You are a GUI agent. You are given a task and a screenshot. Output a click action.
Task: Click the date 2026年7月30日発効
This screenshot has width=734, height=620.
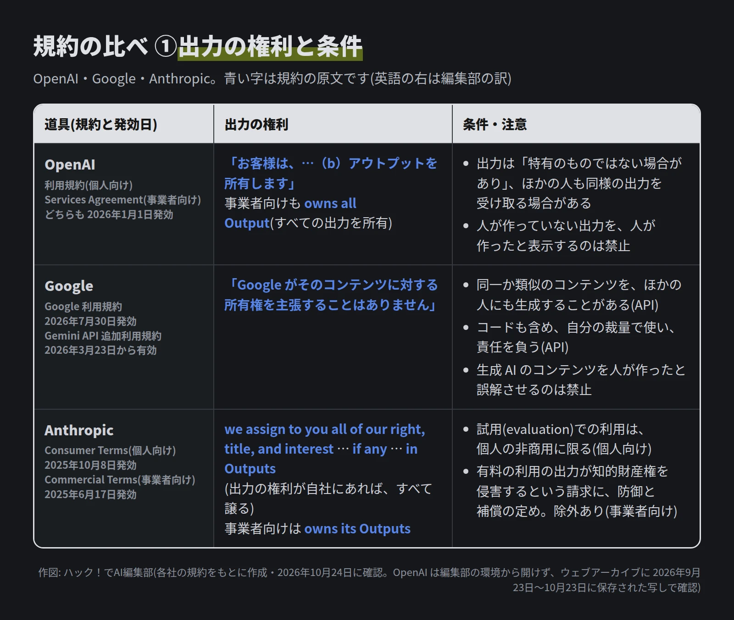pos(90,321)
